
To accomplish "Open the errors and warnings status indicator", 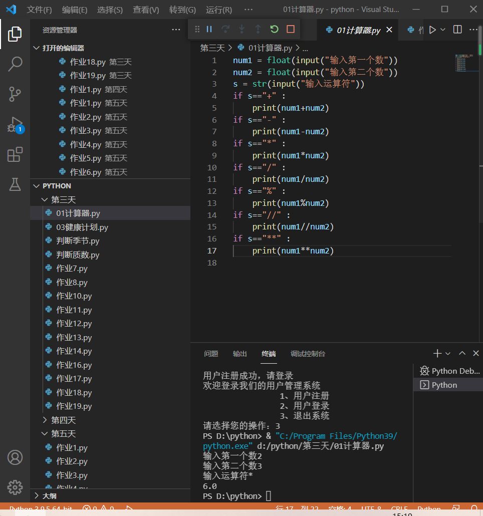I will tap(98, 509).
